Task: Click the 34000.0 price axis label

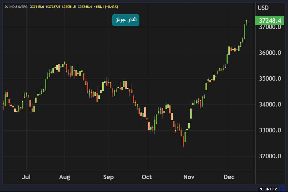Action: click(x=269, y=104)
